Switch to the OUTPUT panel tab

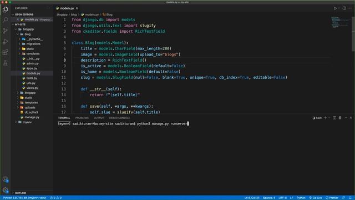tap(99, 118)
